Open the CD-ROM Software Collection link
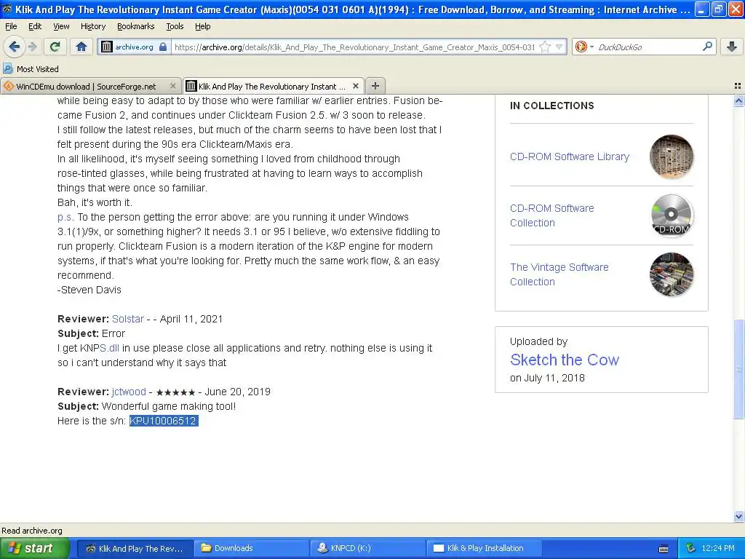This screenshot has width=745, height=559. pyautogui.click(x=551, y=215)
